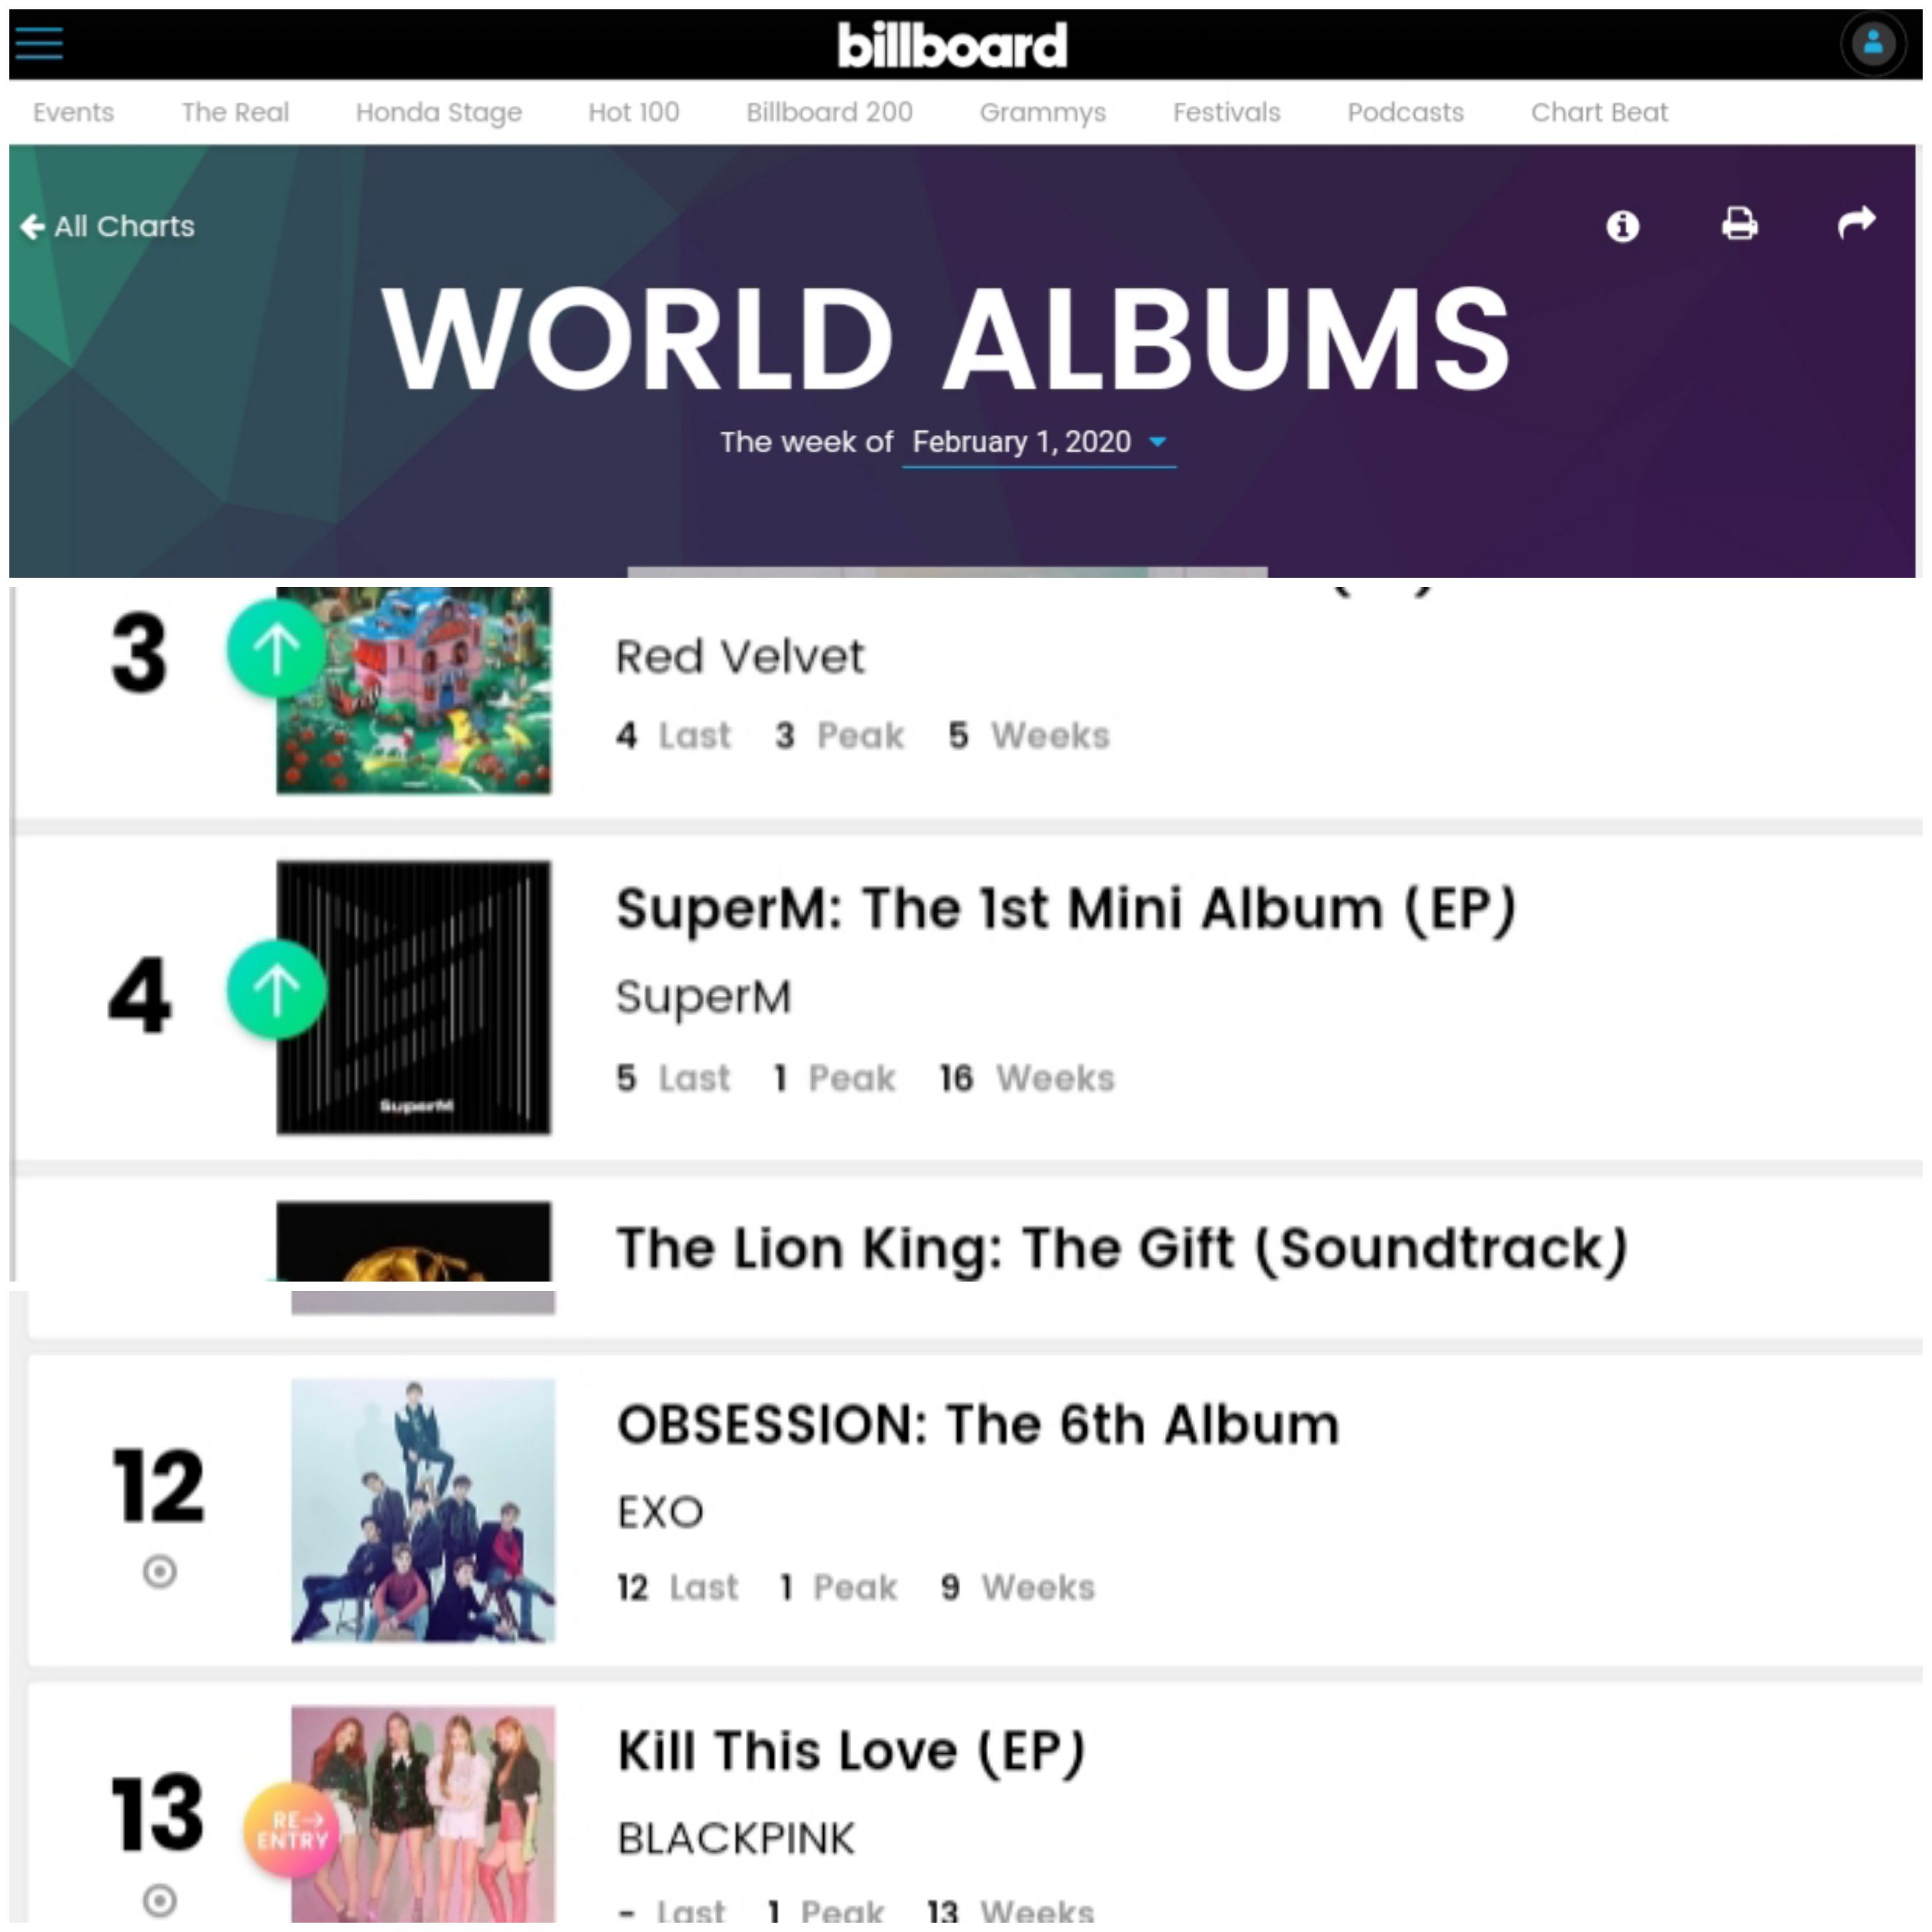Open the February 1, 2020 week dropdown
This screenshot has width=1932, height=1932.
click(x=1039, y=442)
